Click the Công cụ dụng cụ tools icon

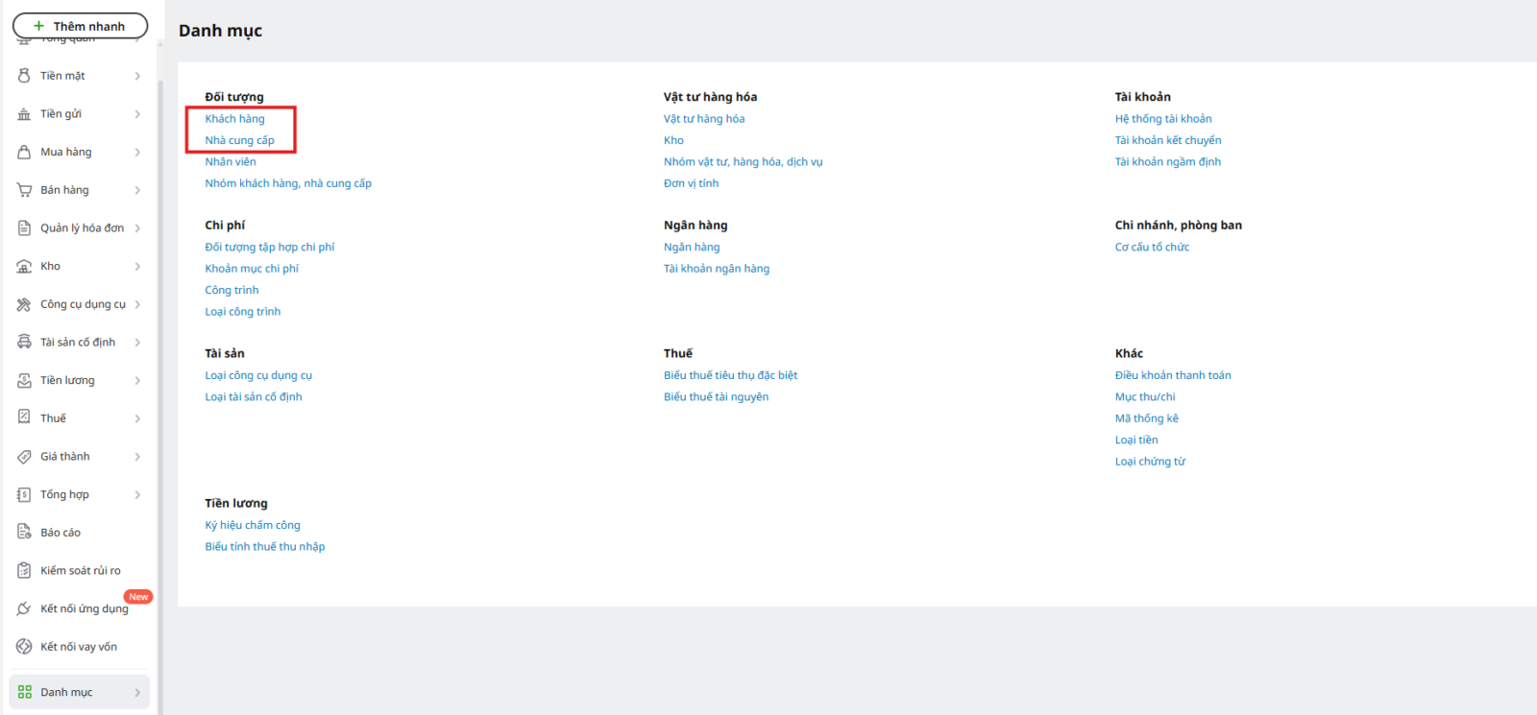(x=24, y=304)
